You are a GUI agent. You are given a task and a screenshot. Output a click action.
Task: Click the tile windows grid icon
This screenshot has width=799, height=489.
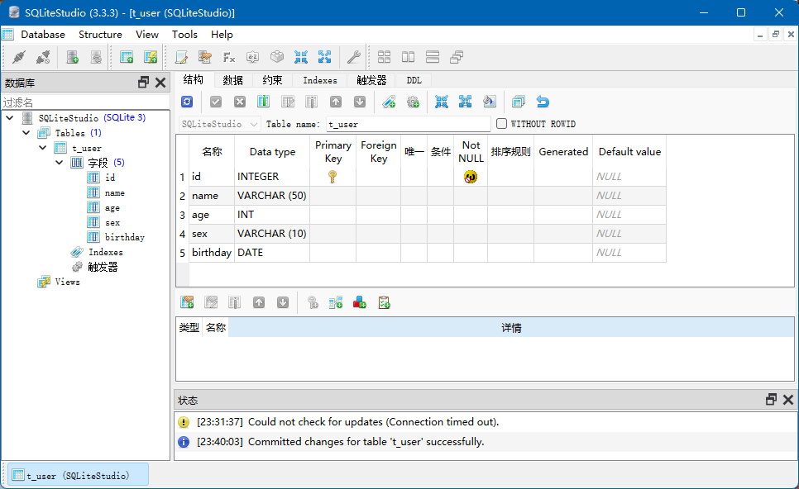(x=385, y=57)
